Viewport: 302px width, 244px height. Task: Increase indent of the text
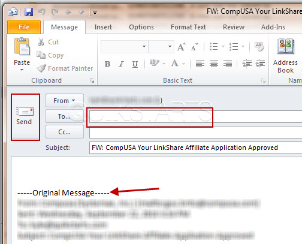click(260, 64)
